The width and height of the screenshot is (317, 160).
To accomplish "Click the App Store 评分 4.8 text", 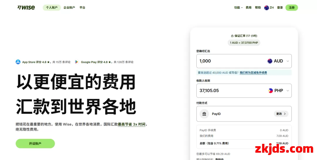I will click(x=36, y=62).
